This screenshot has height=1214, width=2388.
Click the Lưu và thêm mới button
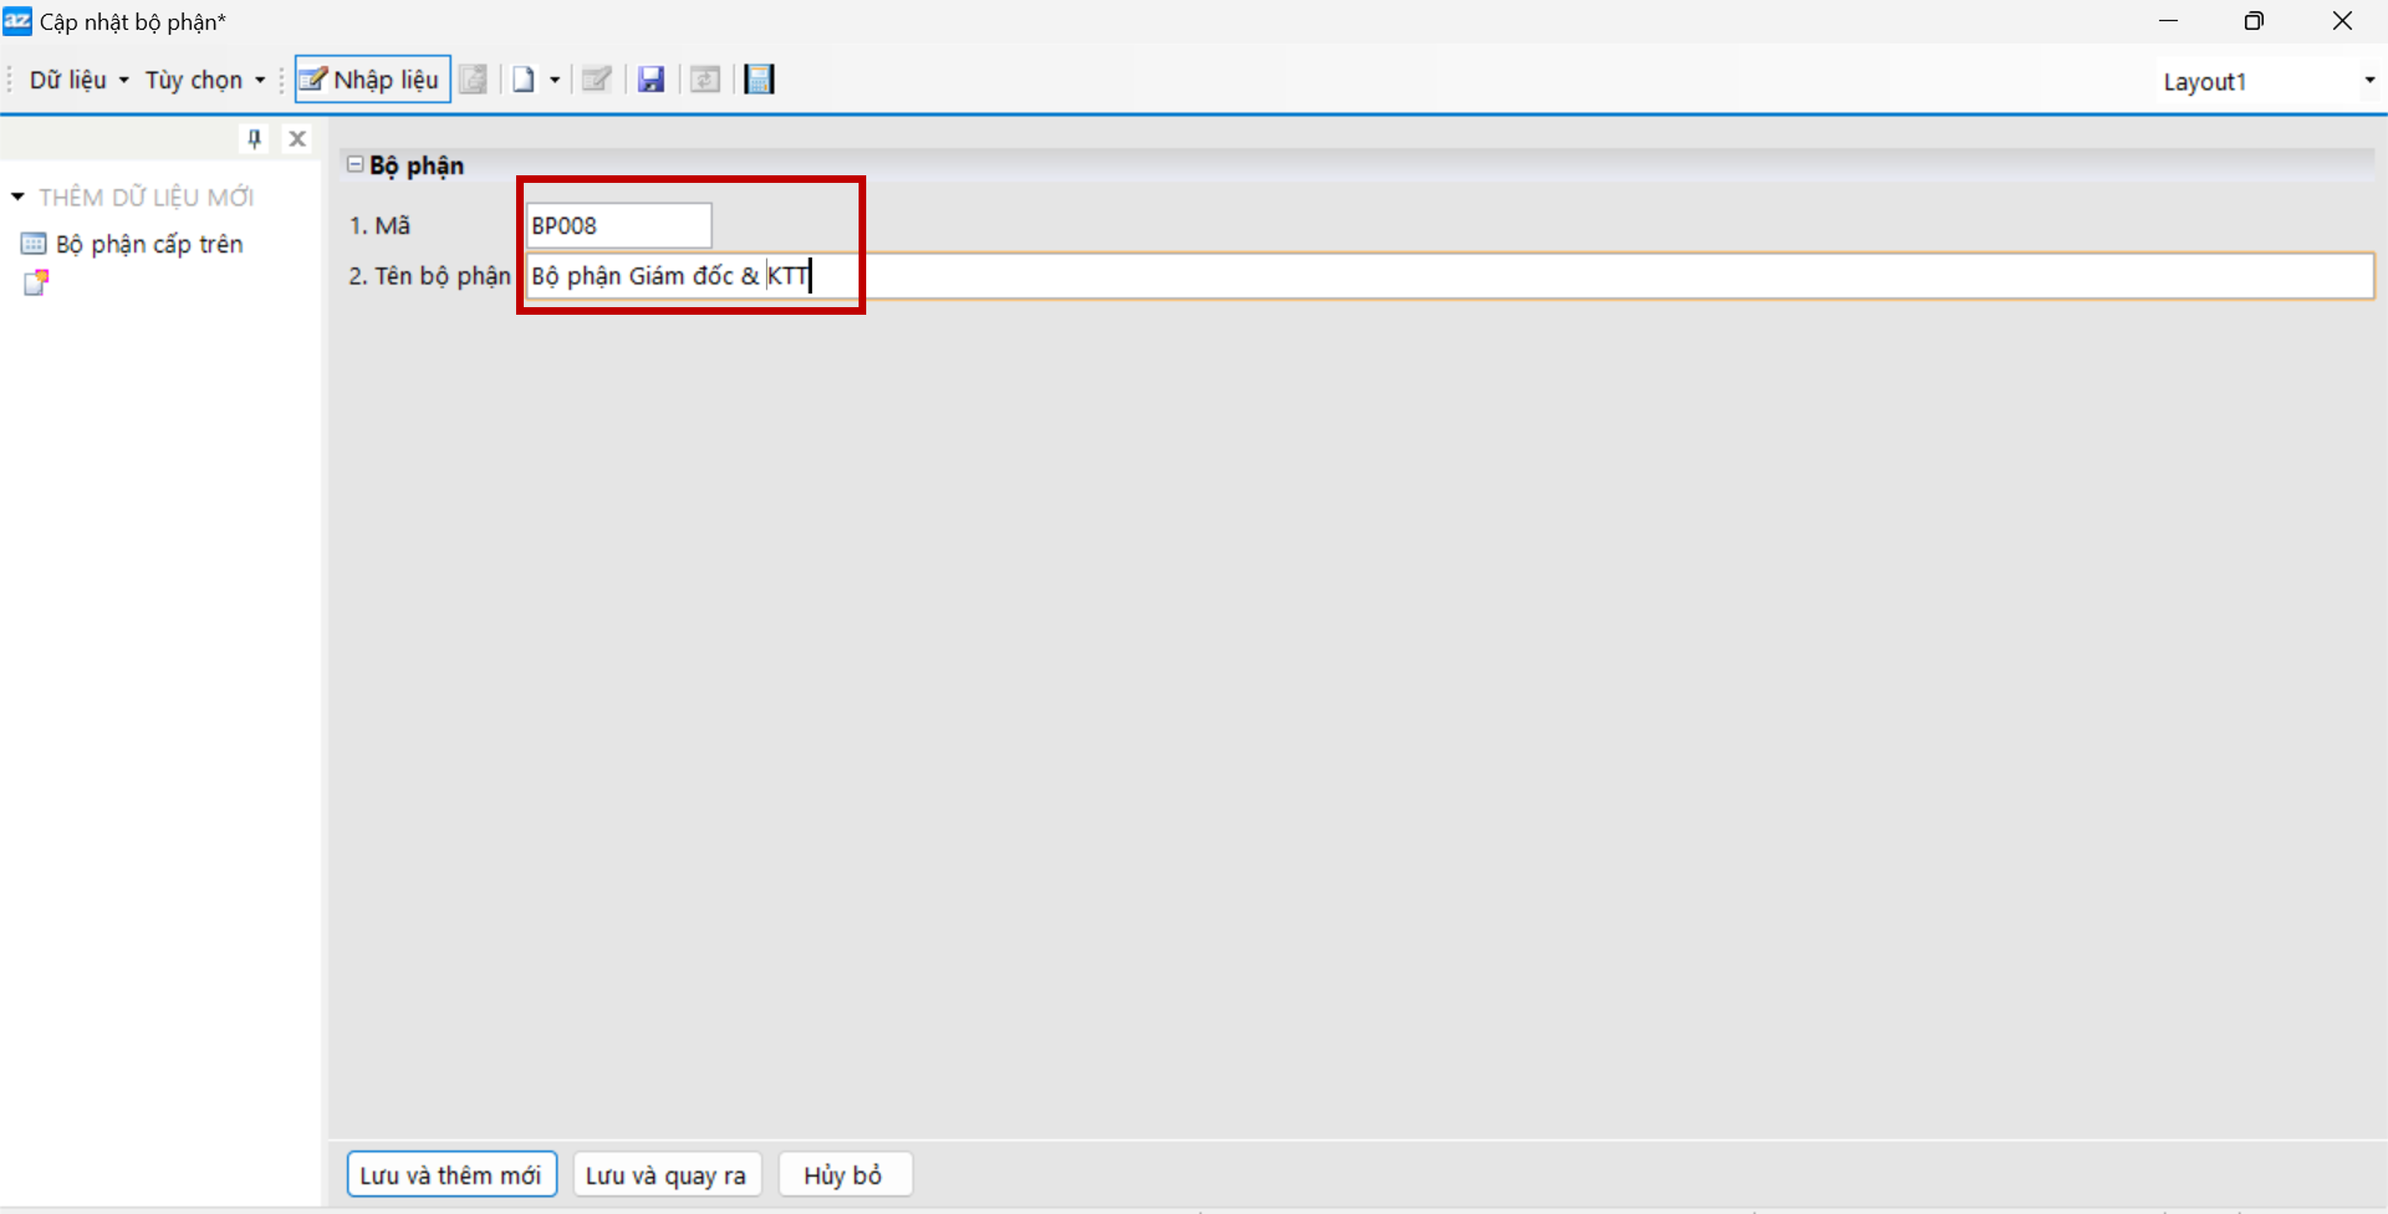(x=450, y=1174)
